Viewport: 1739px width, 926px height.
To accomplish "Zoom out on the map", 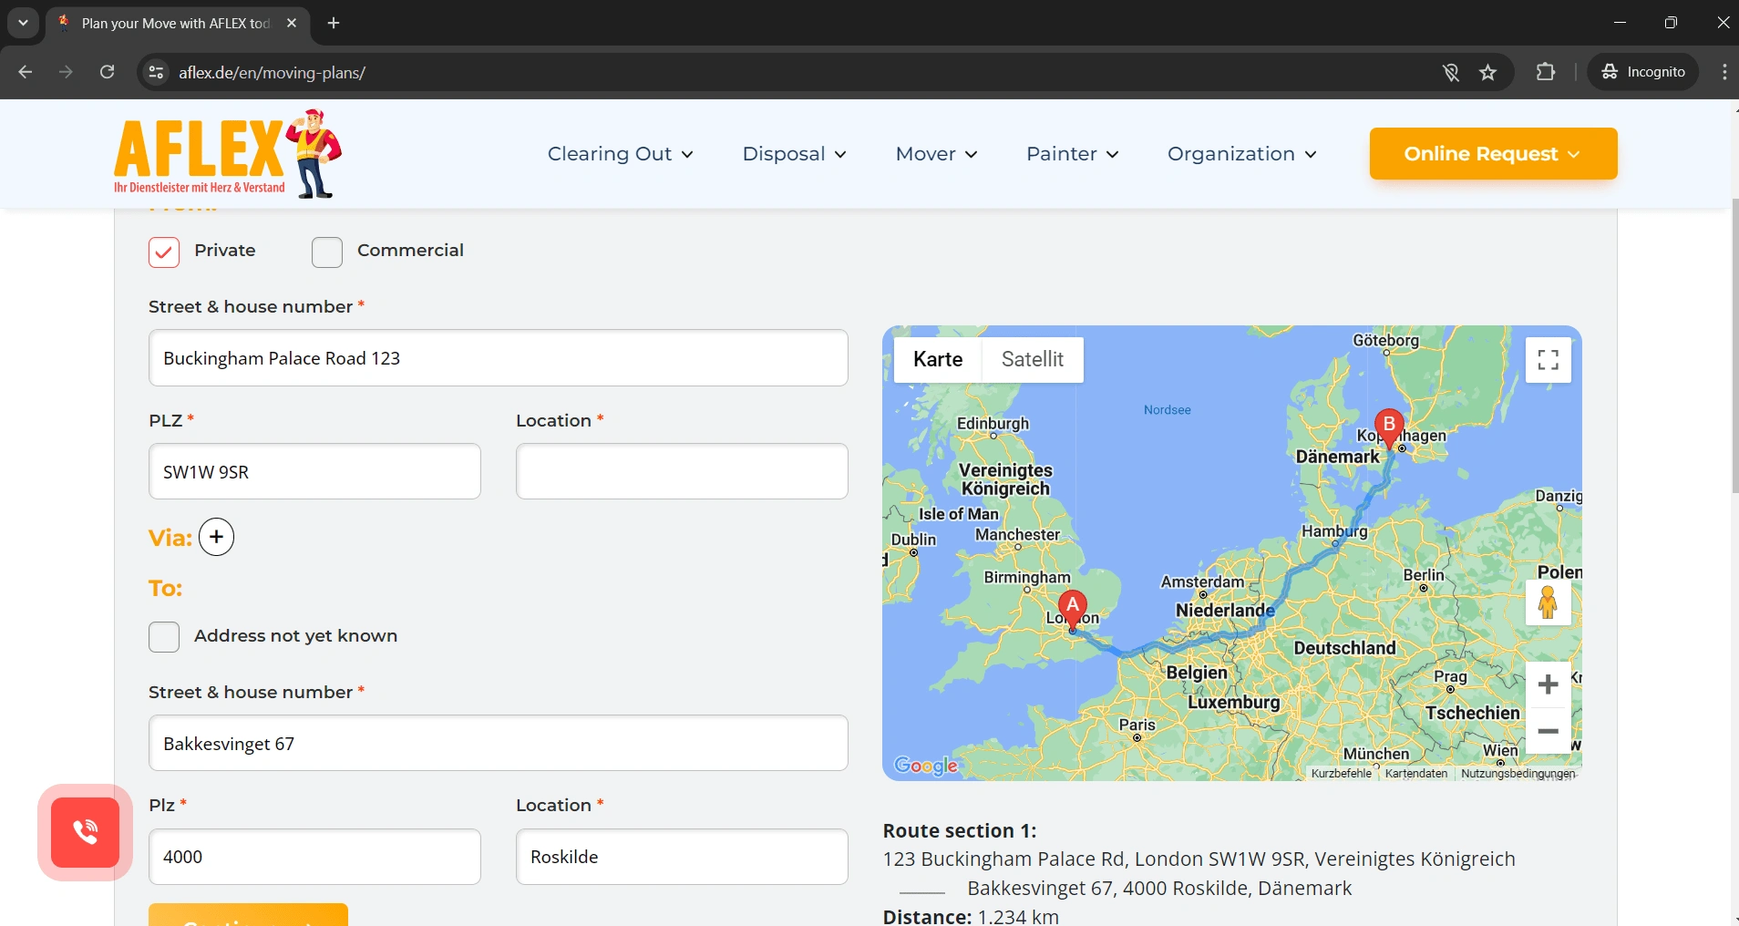I will pyautogui.click(x=1548, y=731).
